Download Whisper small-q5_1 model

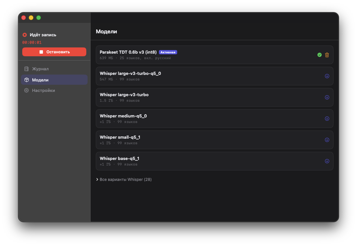(x=327, y=140)
